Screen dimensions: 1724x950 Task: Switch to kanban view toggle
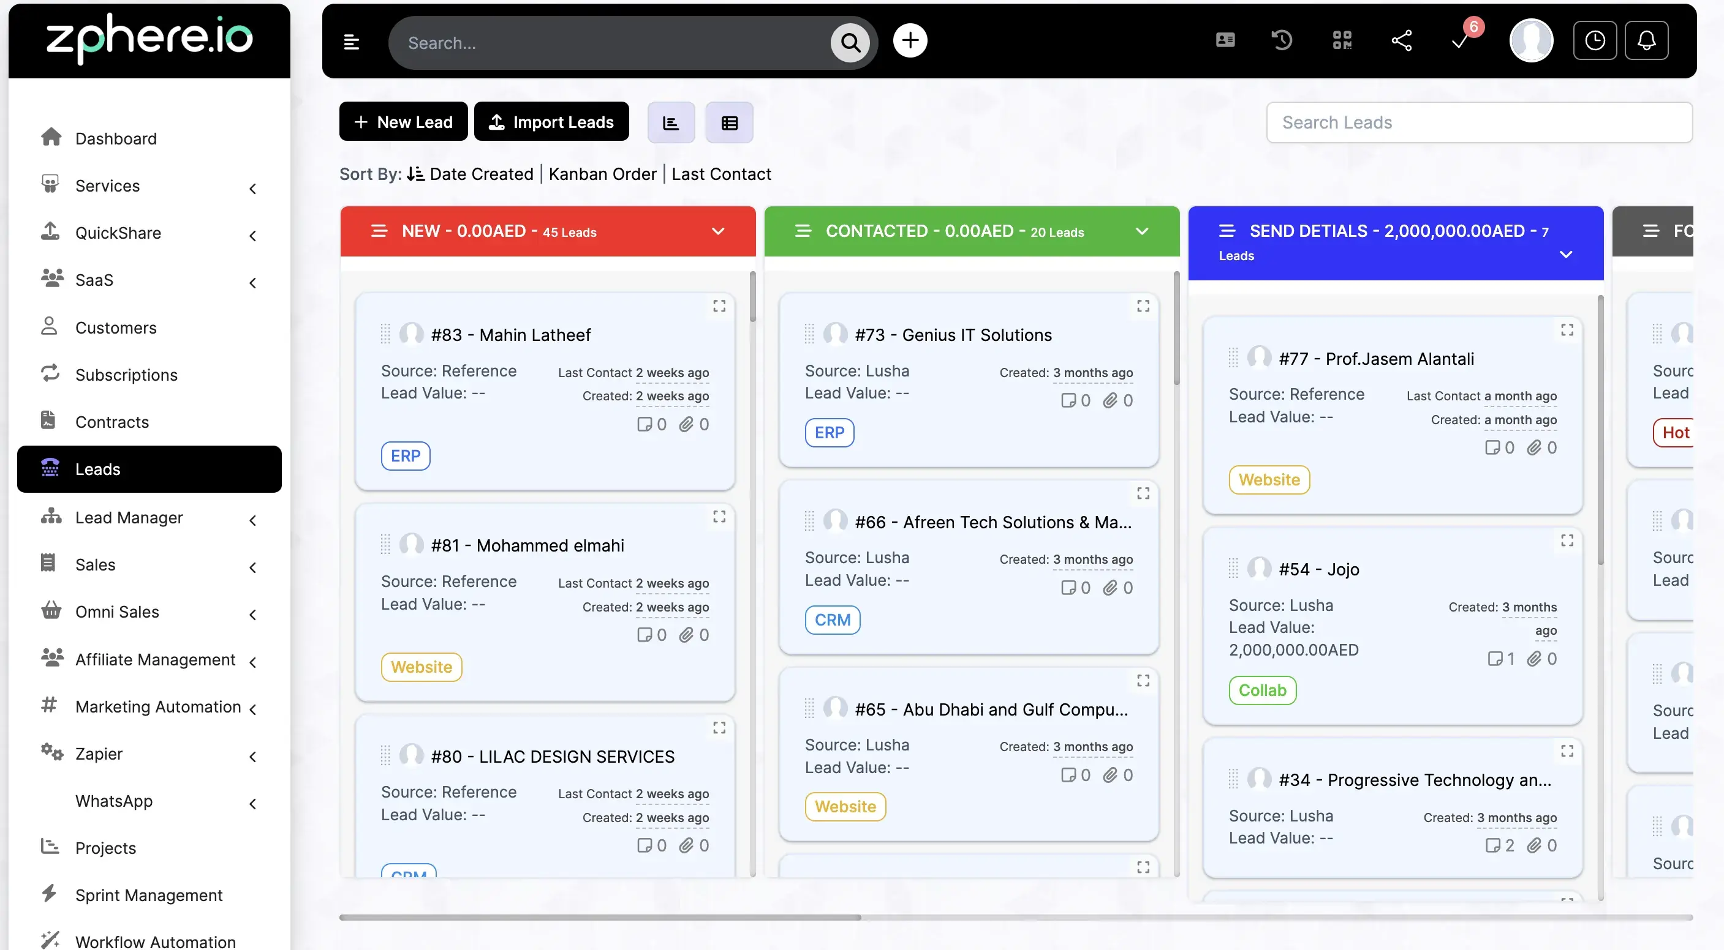coord(671,123)
